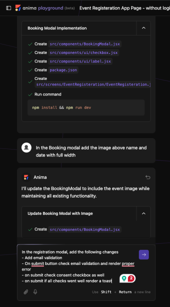The image size is (170, 307).
Task: Open src/components/BookingModal.jsx in the first list
Action: pyautogui.click(x=85, y=44)
